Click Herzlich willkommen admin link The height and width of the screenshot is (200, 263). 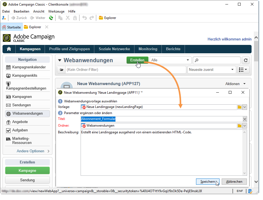point(230,39)
